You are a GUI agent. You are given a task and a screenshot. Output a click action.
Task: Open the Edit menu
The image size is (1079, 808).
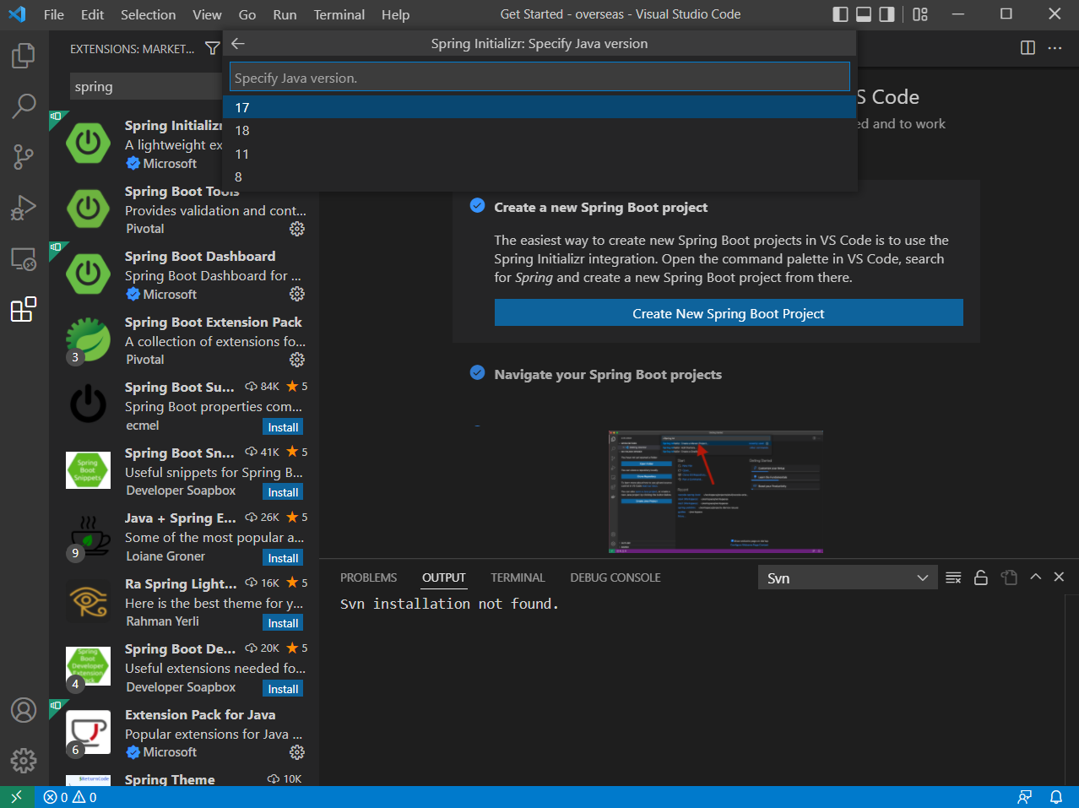93,14
